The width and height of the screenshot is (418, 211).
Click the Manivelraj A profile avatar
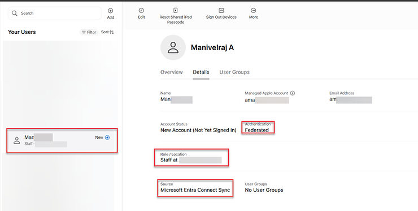pyautogui.click(x=173, y=47)
